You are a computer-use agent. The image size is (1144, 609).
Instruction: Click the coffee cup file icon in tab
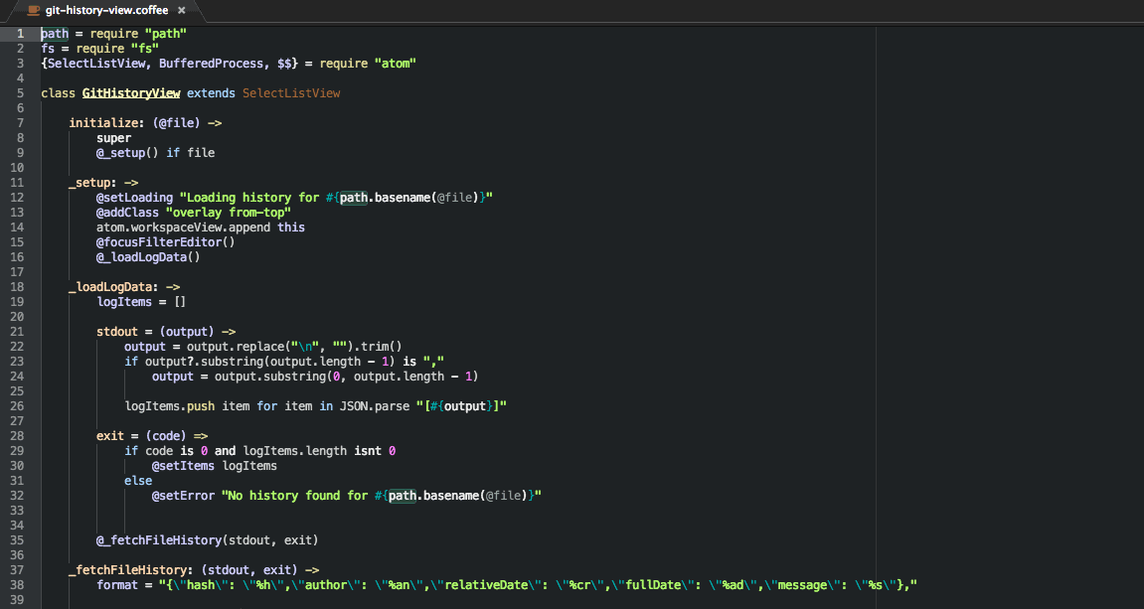coord(34,10)
